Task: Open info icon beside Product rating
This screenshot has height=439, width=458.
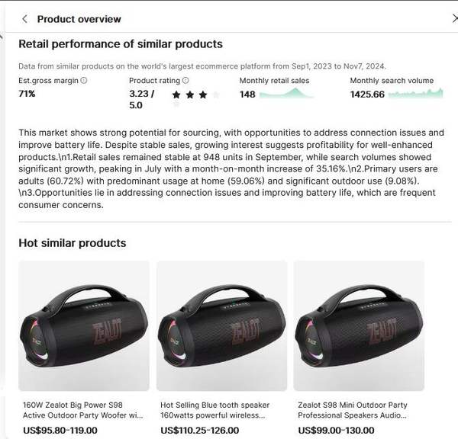Action: coord(185,81)
